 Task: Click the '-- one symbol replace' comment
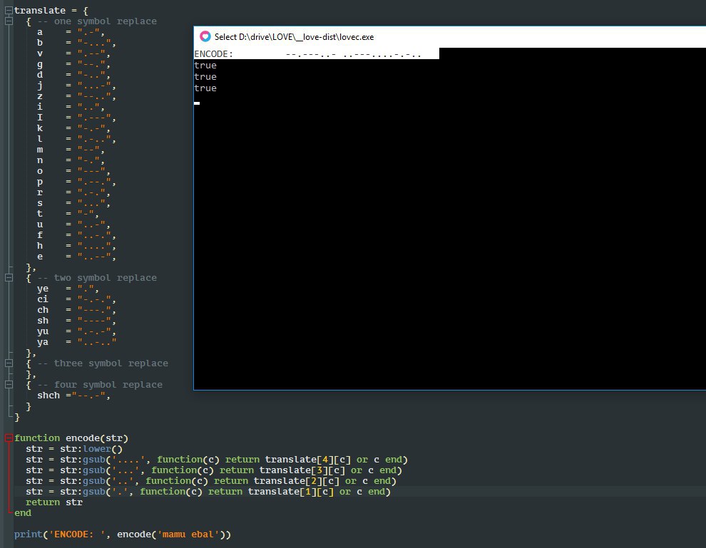click(x=97, y=21)
